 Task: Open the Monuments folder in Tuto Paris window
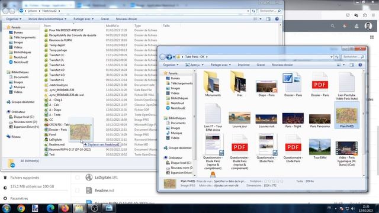pos(213,84)
